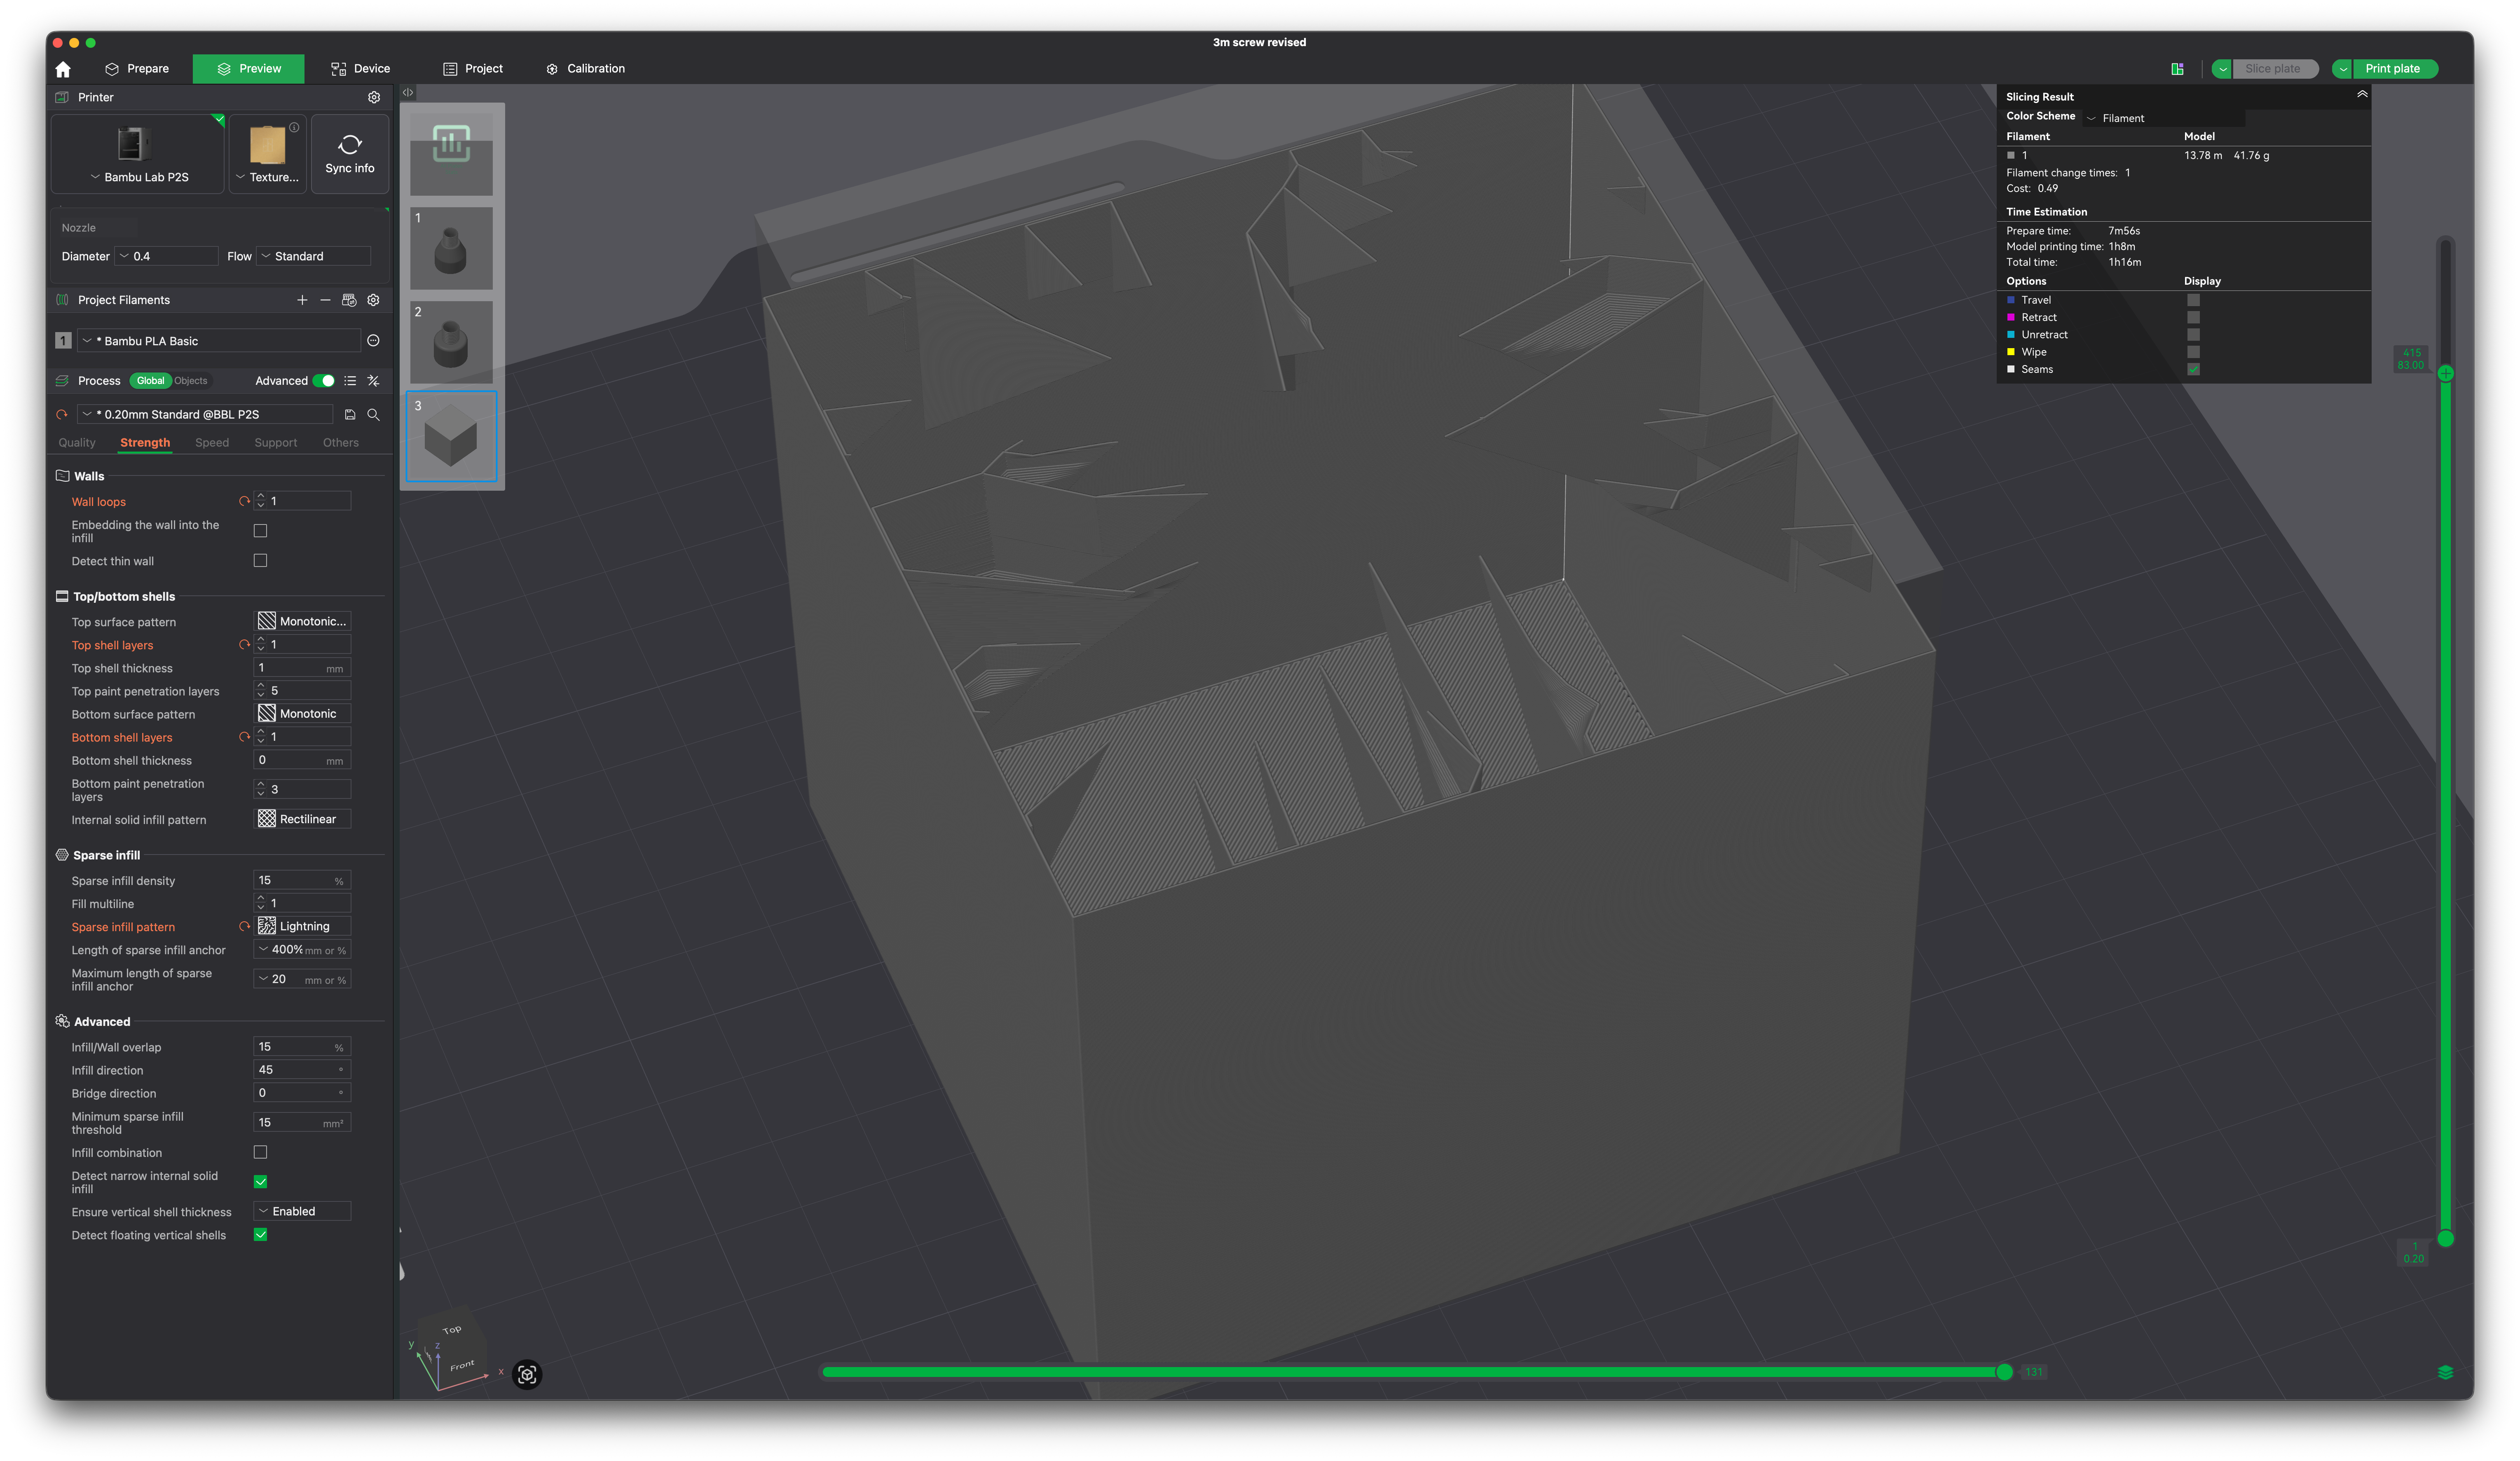Image resolution: width=2520 pixels, height=1461 pixels.
Task: Open printer settings gear icon
Action: pyautogui.click(x=374, y=97)
